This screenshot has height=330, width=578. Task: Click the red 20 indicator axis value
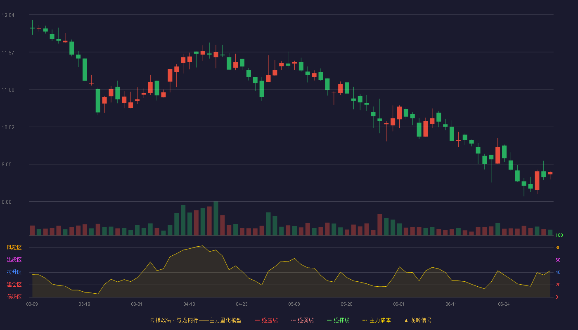click(558, 285)
